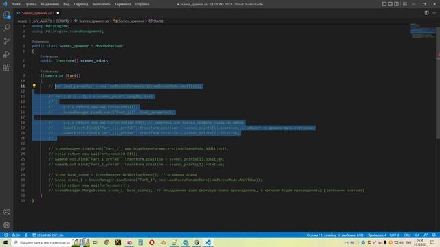The width and height of the screenshot is (440, 247).
Task: Click the lightbulb code action icon
Action: pos(34,86)
